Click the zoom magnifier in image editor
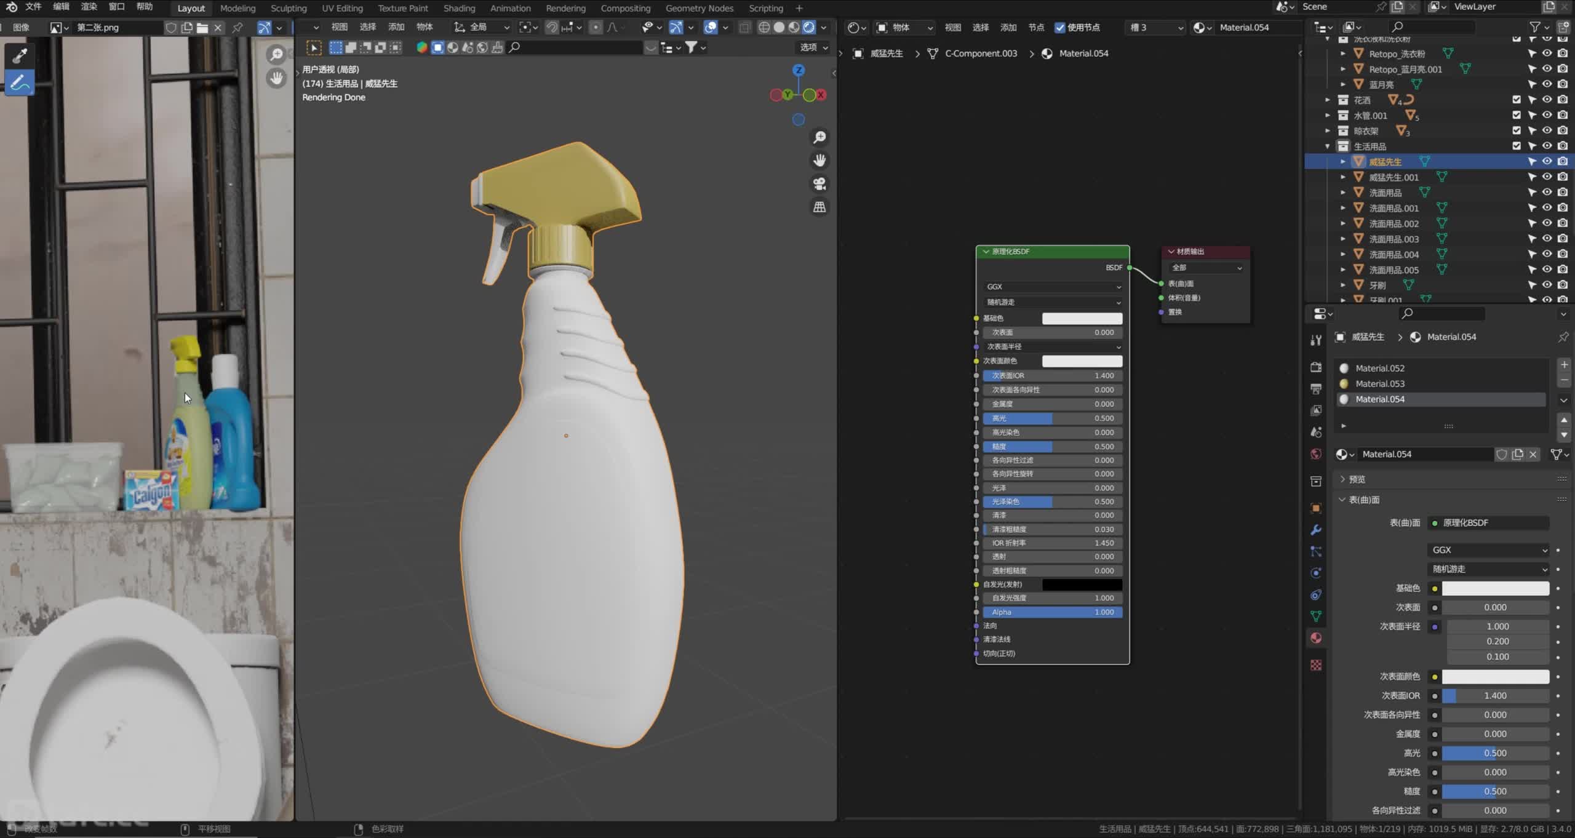This screenshot has height=838, width=1575. [x=277, y=55]
